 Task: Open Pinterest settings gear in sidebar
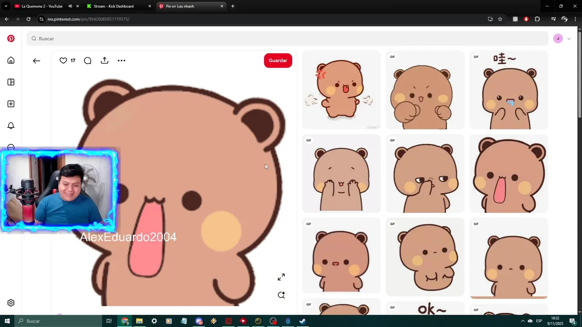click(x=11, y=303)
